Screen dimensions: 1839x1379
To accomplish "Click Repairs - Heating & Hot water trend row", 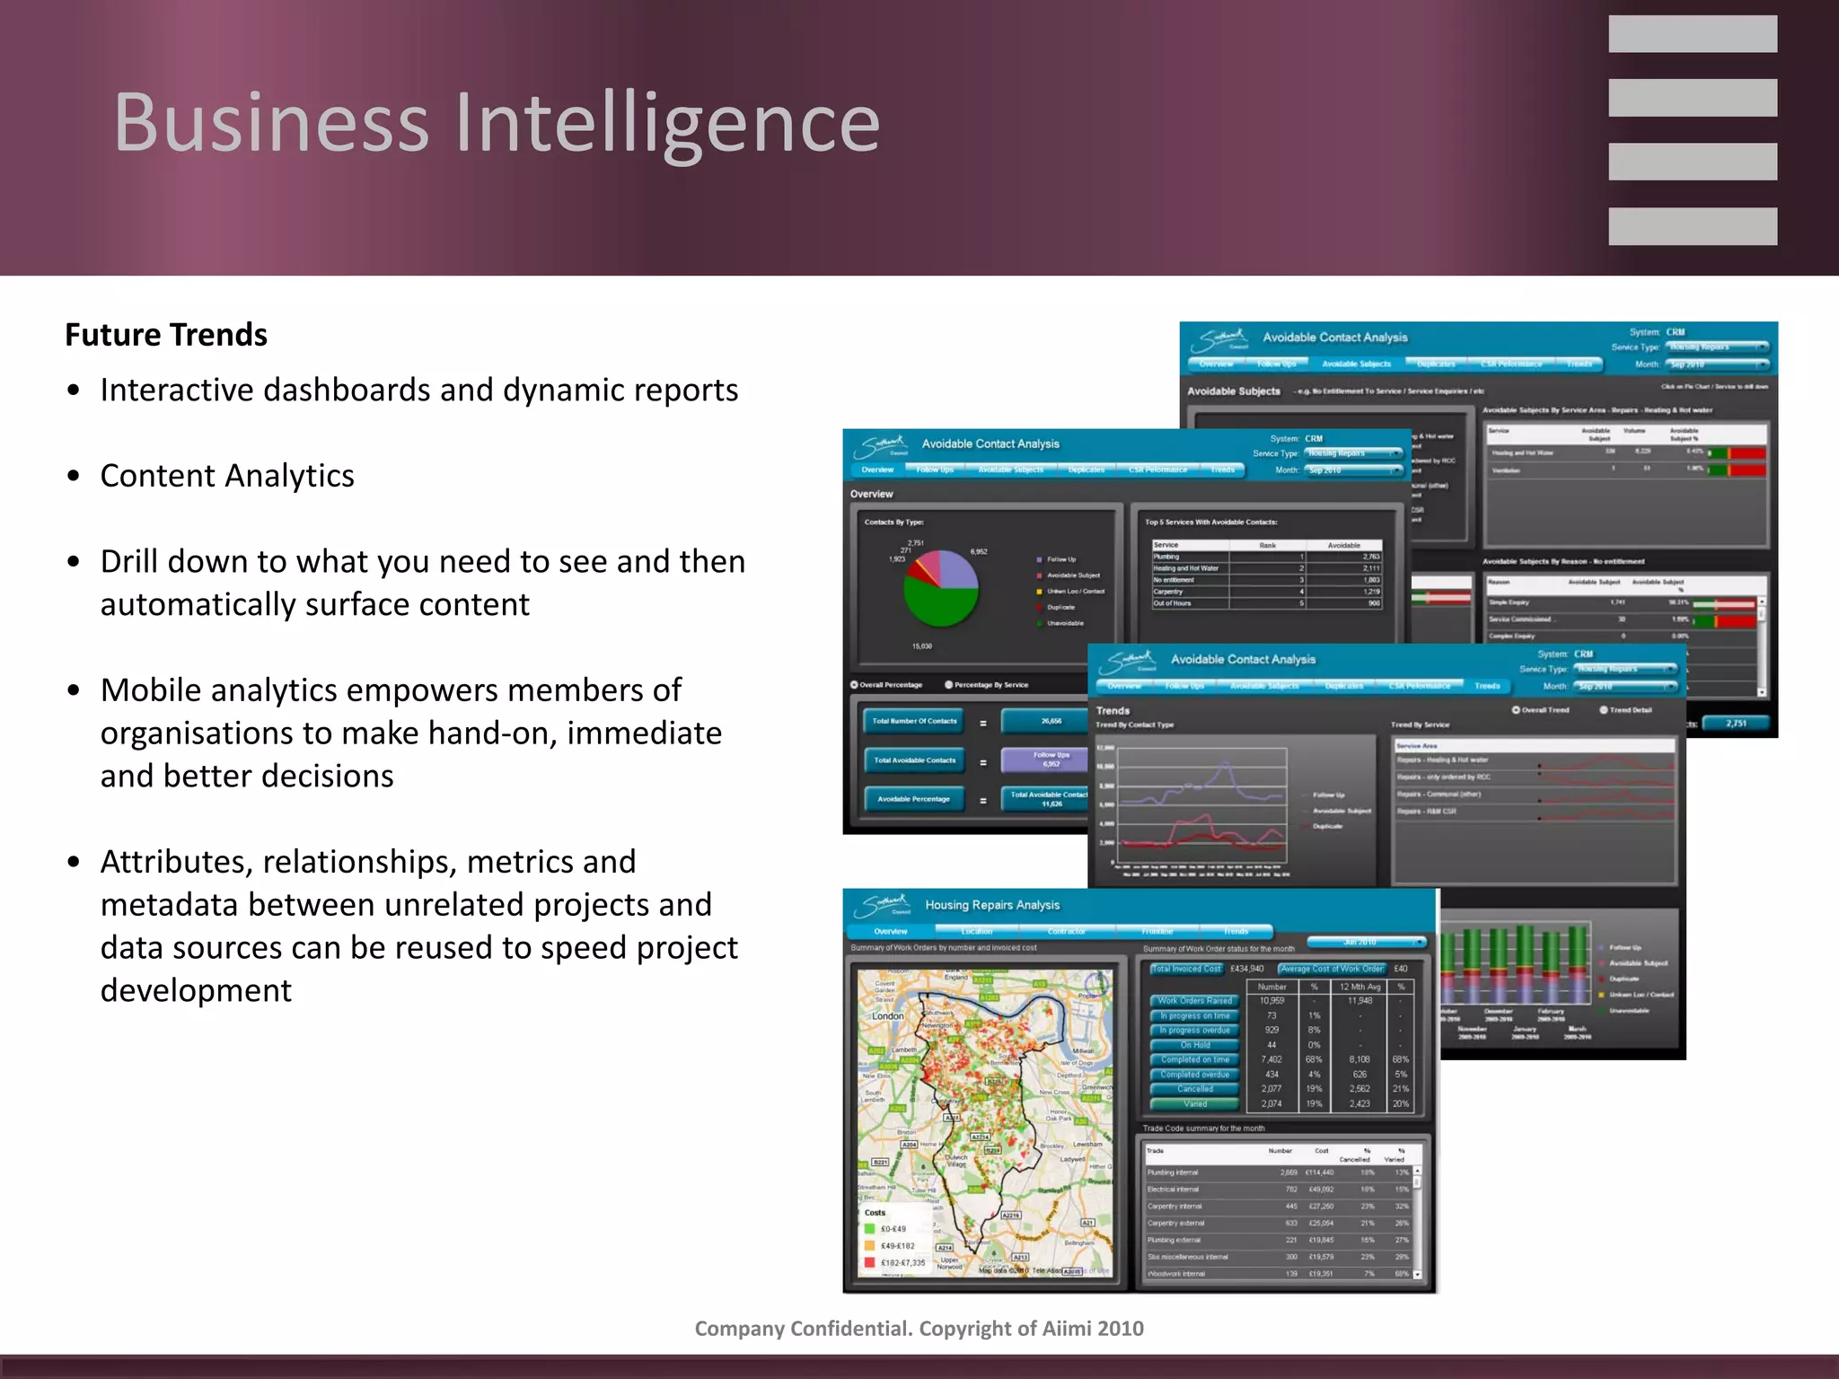I will pos(1534,760).
